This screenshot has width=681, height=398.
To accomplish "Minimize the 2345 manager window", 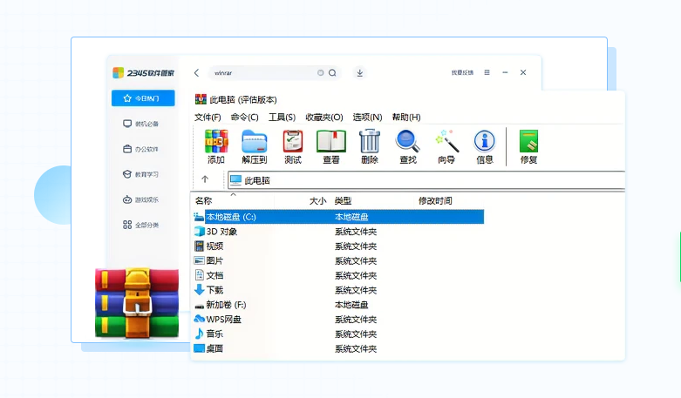I will pos(505,72).
